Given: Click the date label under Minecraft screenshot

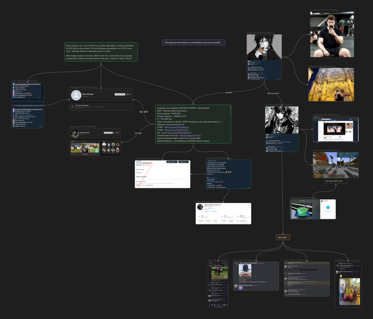Looking at the screenshot, I should click(x=336, y=181).
